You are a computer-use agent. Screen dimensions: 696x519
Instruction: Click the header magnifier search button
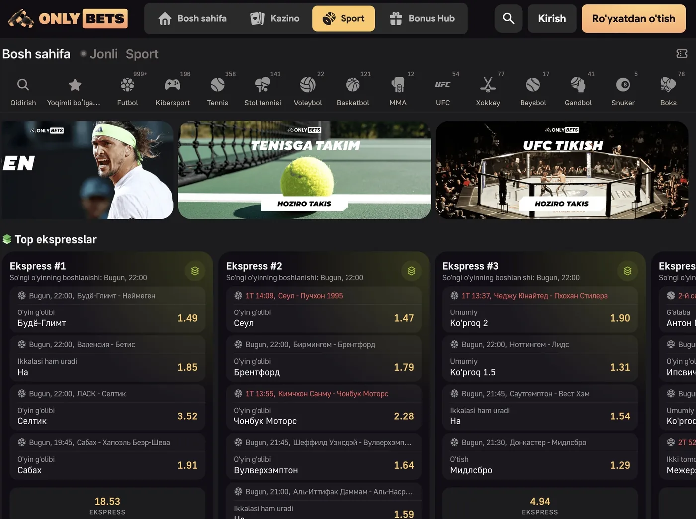coord(508,19)
